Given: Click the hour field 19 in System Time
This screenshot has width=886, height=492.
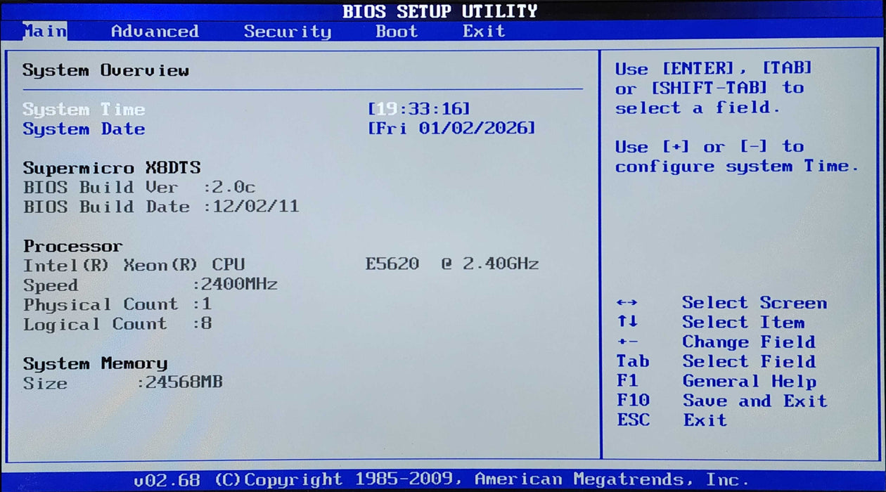Looking at the screenshot, I should click(387, 109).
